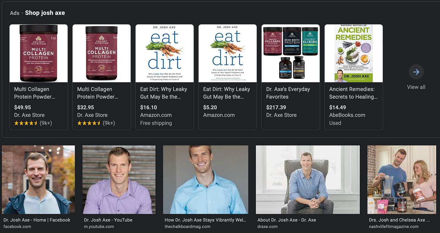Click the Ads label
Screen dimensions: 440x233
[15, 13]
